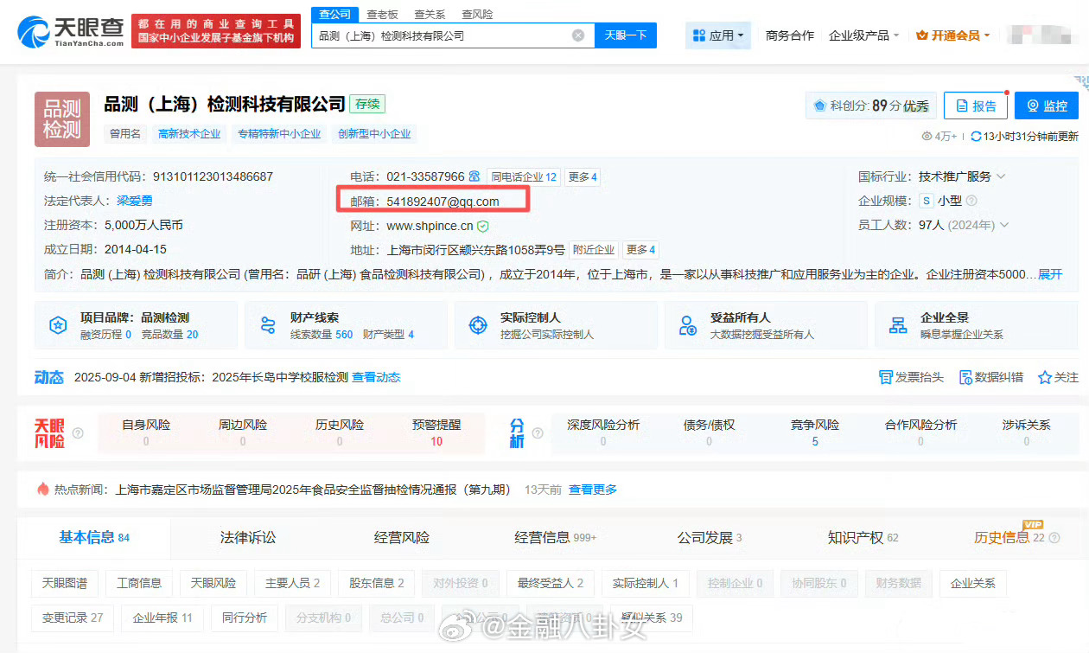Click the 曾用名 tag

click(125, 134)
